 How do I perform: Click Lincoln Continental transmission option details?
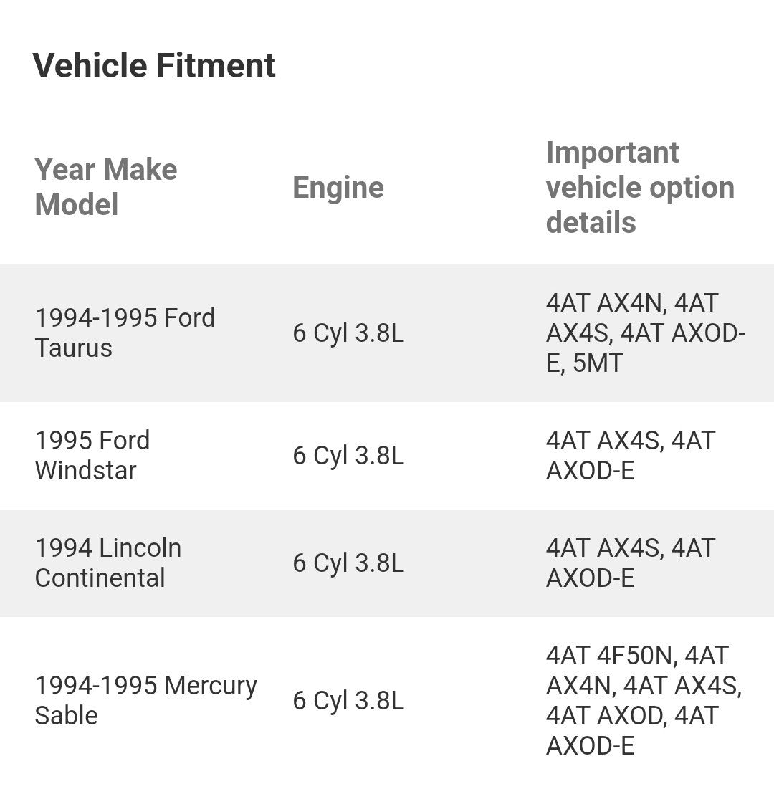631,563
